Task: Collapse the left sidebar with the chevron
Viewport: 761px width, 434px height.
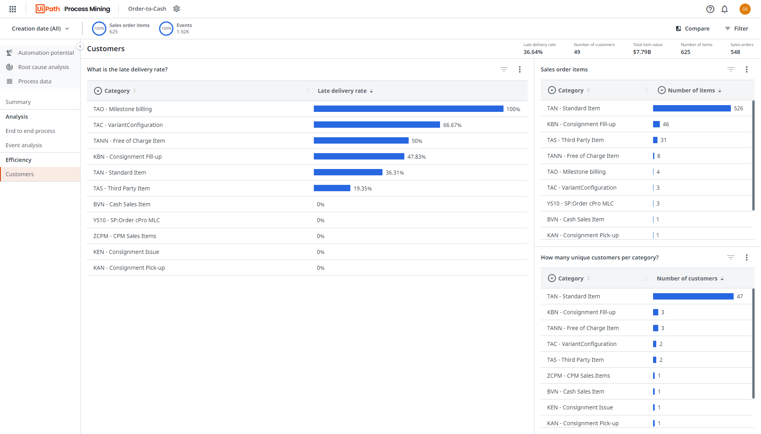Action: click(80, 46)
